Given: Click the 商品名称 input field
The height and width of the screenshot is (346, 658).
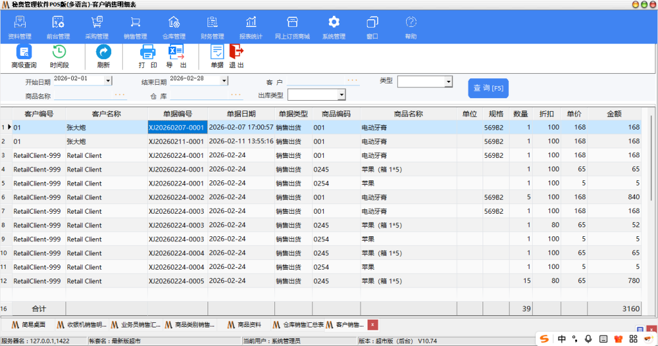Looking at the screenshot, I should click(90, 96).
